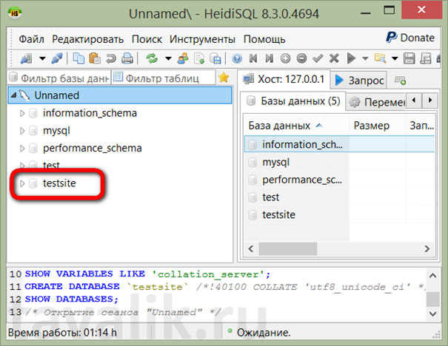Click the favorites star icon
This screenshot has width=448, height=346.
(224, 78)
